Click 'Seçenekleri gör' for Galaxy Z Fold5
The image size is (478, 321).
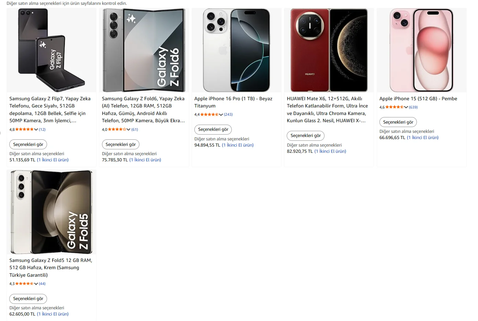28,299
